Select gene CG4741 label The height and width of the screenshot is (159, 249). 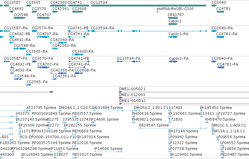[x=75, y=3]
